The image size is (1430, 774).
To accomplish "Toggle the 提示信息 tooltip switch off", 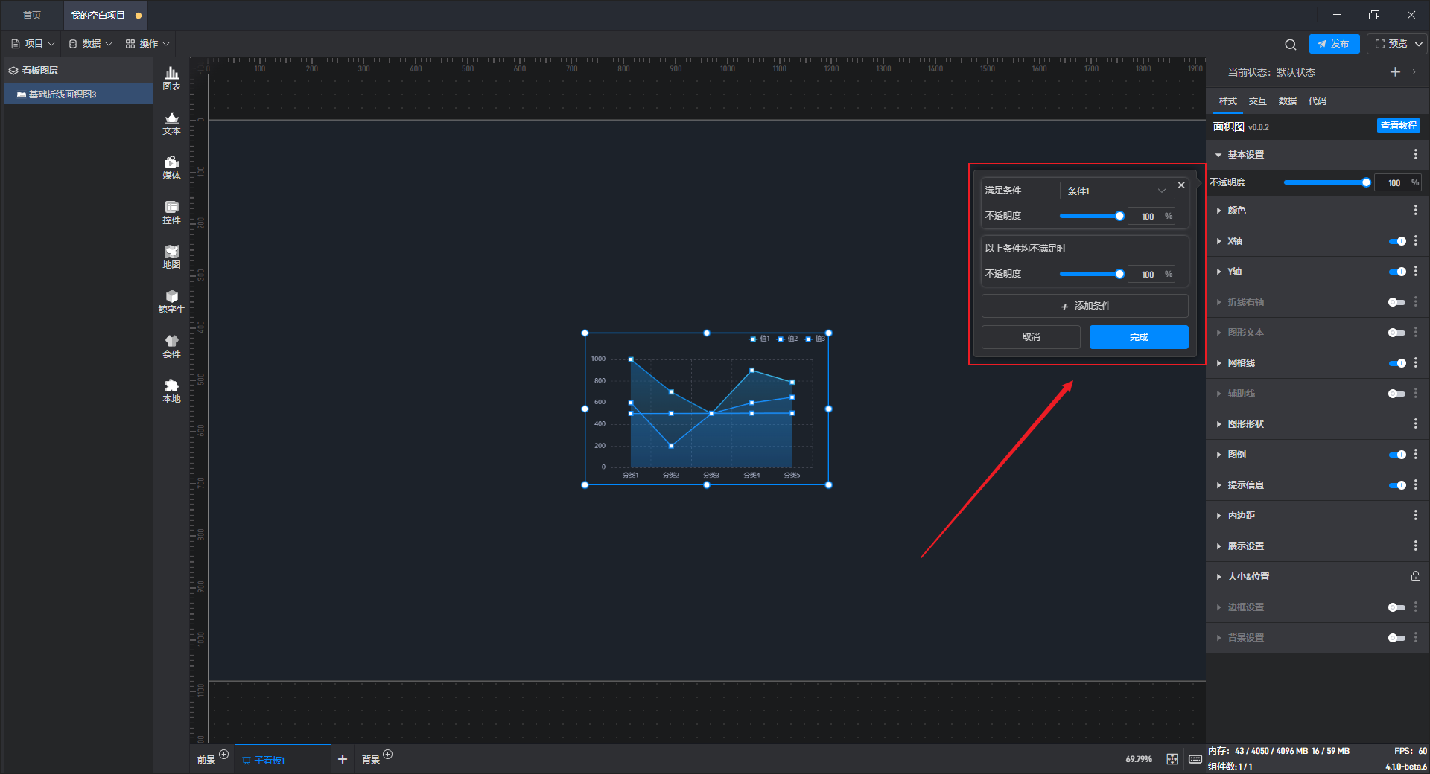I will [1397, 485].
